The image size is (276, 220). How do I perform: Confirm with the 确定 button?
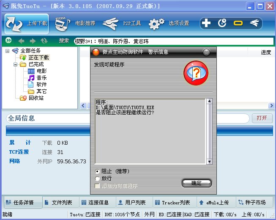197,183
